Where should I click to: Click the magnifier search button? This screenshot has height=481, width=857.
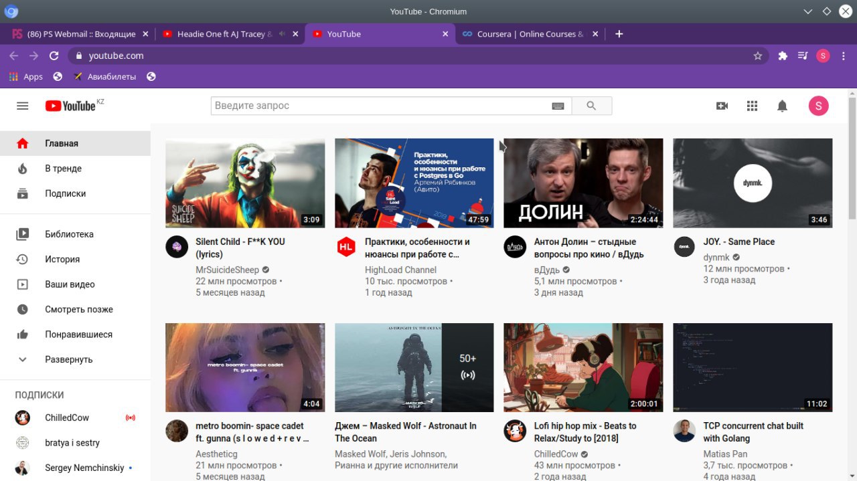591,106
